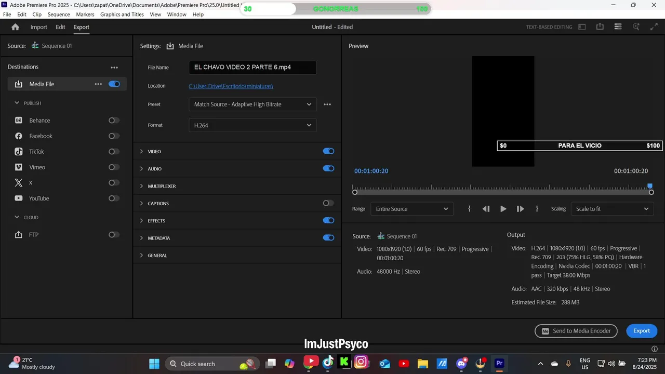Open the Preset dropdown
665x374 pixels.
(x=252, y=104)
